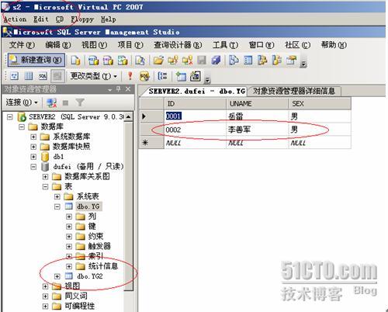Screen dimensions: 388x312
Task: Open the 连接 (Connect) dropdown in Object Explorer
Action: click(22, 102)
